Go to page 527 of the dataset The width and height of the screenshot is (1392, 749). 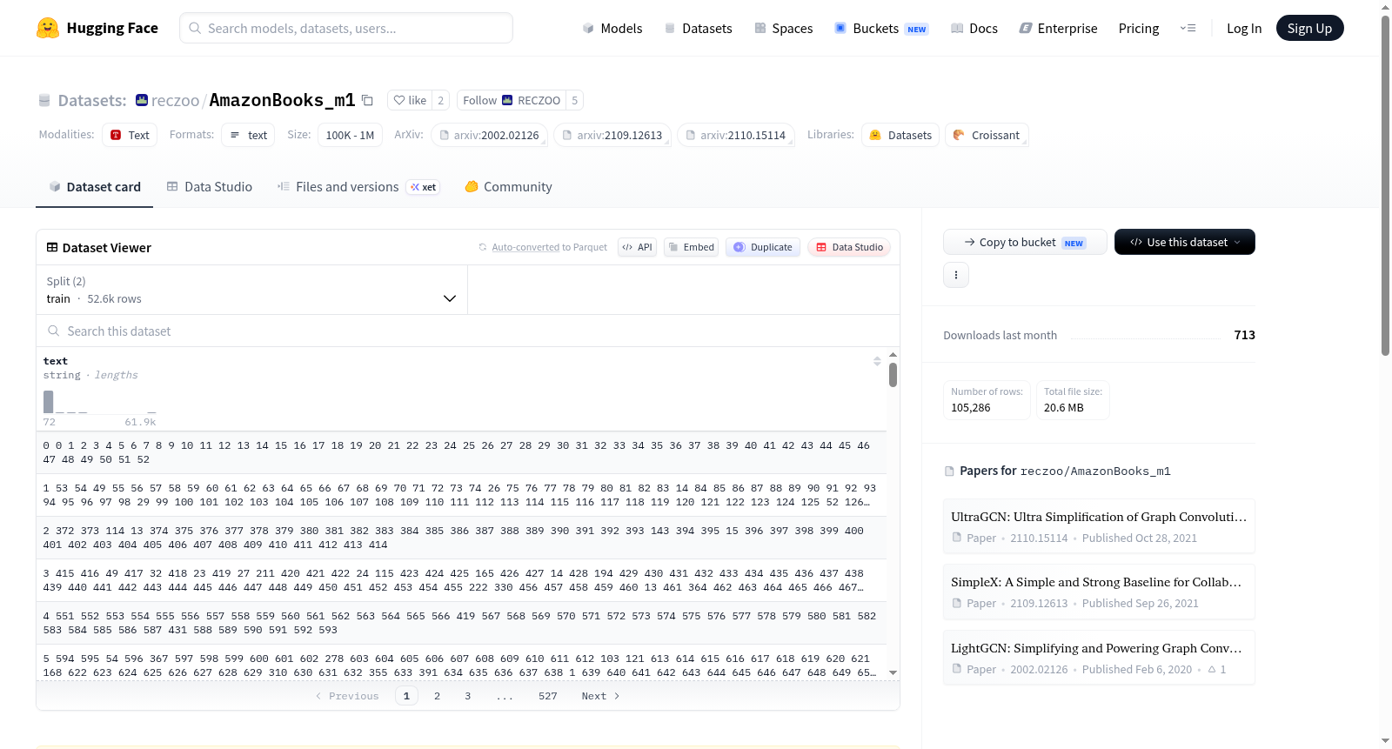pos(547,696)
